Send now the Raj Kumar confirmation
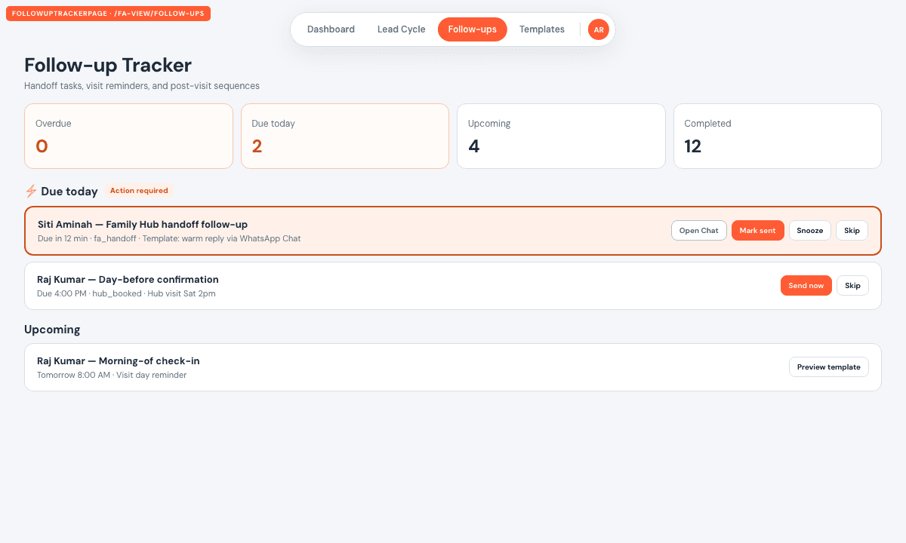The image size is (906, 543). coord(806,286)
